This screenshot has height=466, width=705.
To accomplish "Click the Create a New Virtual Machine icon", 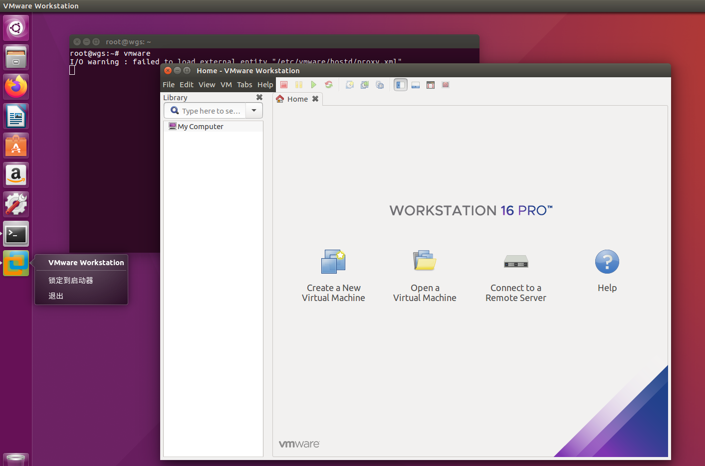I will pos(333,262).
